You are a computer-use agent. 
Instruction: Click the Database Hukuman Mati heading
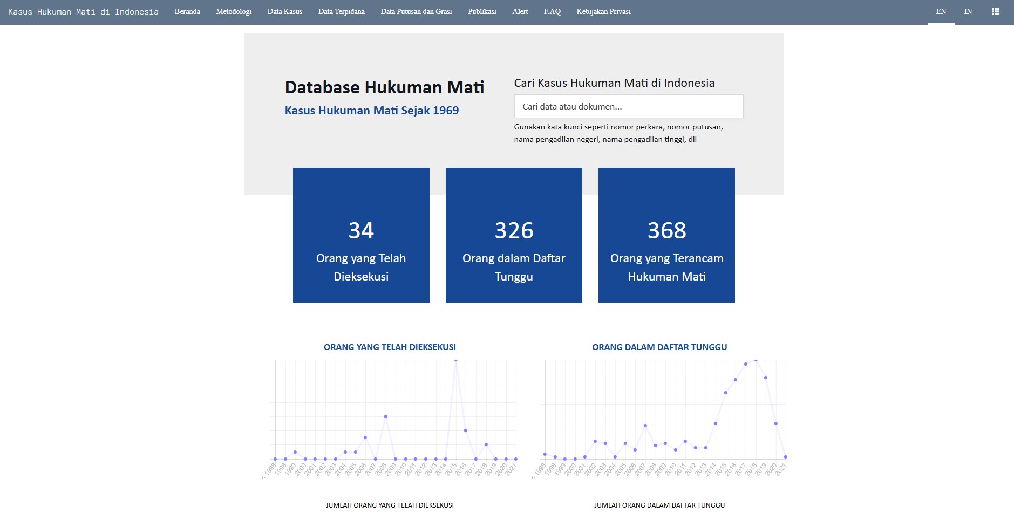(384, 87)
